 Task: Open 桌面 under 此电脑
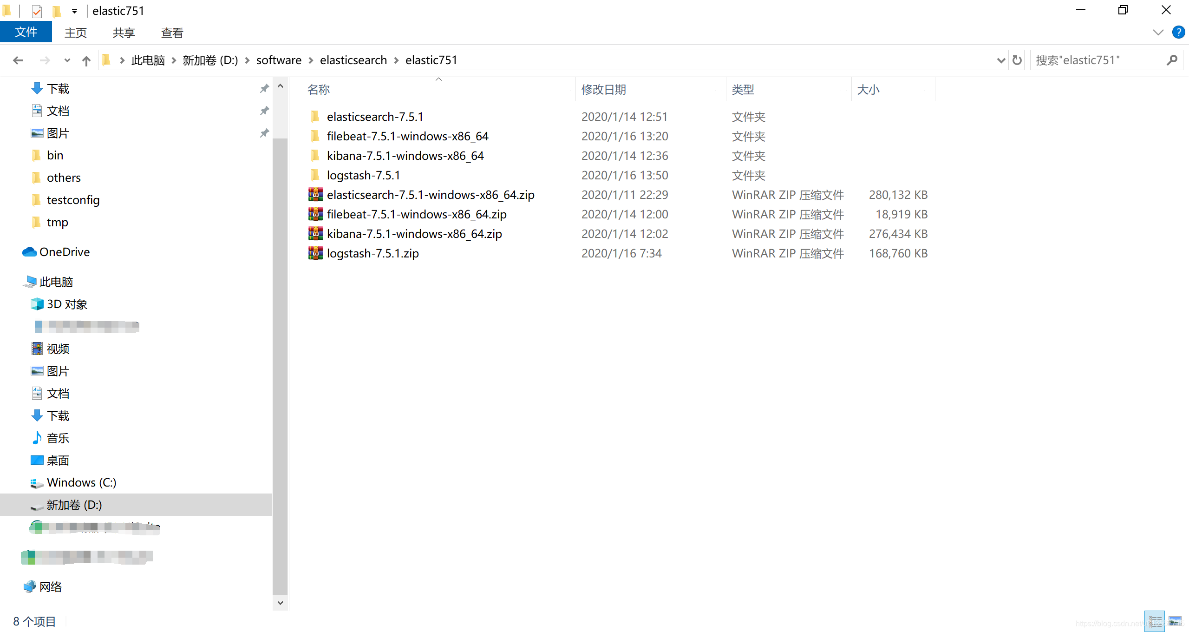coord(58,461)
